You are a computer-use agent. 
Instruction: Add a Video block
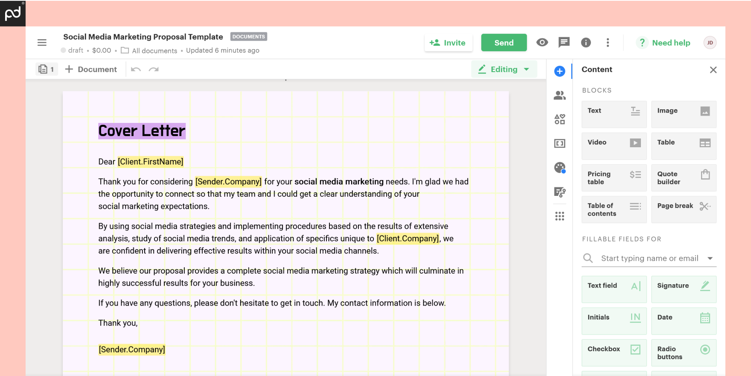614,146
